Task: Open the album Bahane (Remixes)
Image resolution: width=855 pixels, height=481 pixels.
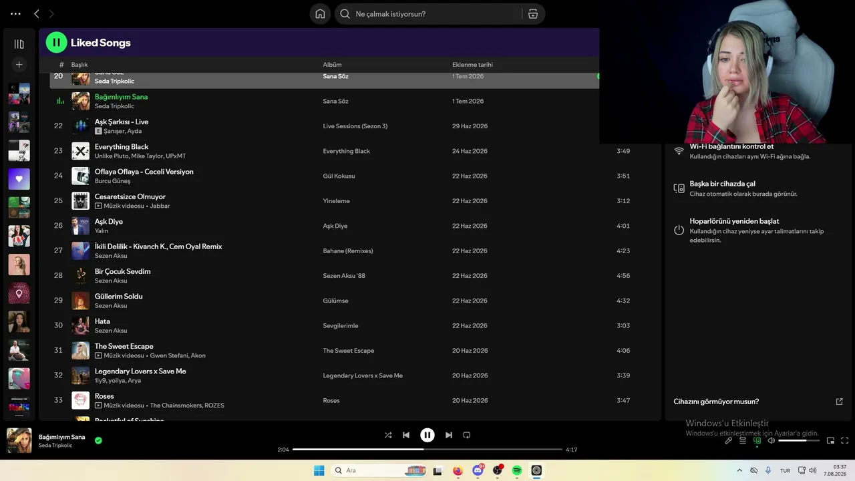Action: tap(348, 251)
